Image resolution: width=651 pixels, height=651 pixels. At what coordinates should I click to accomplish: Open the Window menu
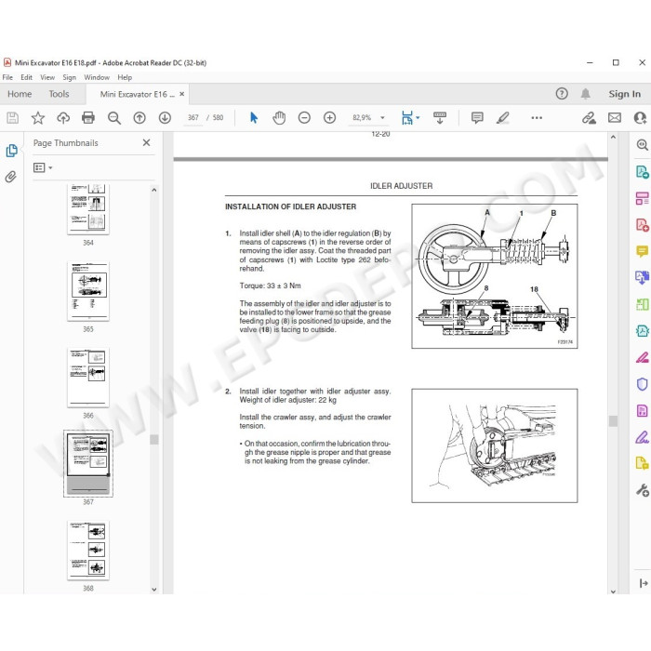click(97, 77)
